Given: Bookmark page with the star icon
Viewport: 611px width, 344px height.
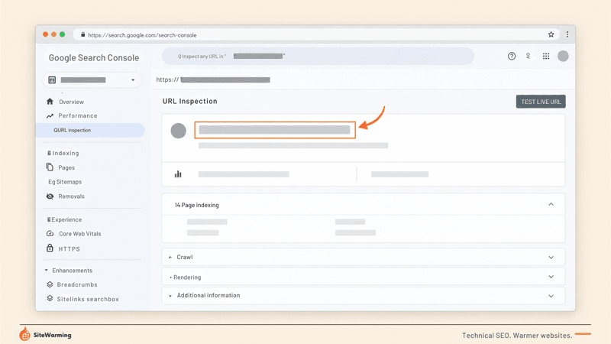Looking at the screenshot, I should (551, 34).
